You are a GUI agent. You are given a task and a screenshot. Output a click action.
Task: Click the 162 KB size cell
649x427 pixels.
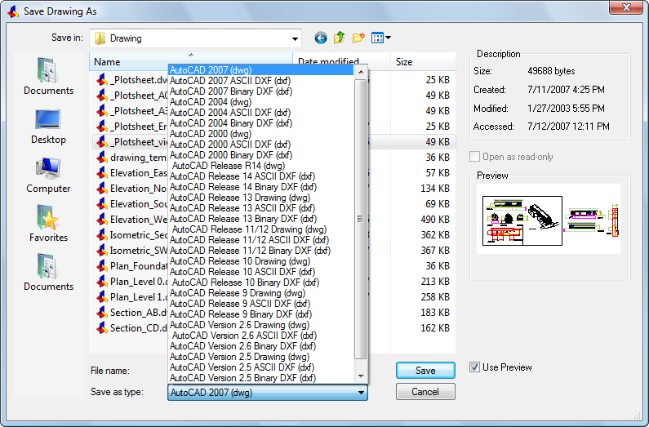[434, 328]
